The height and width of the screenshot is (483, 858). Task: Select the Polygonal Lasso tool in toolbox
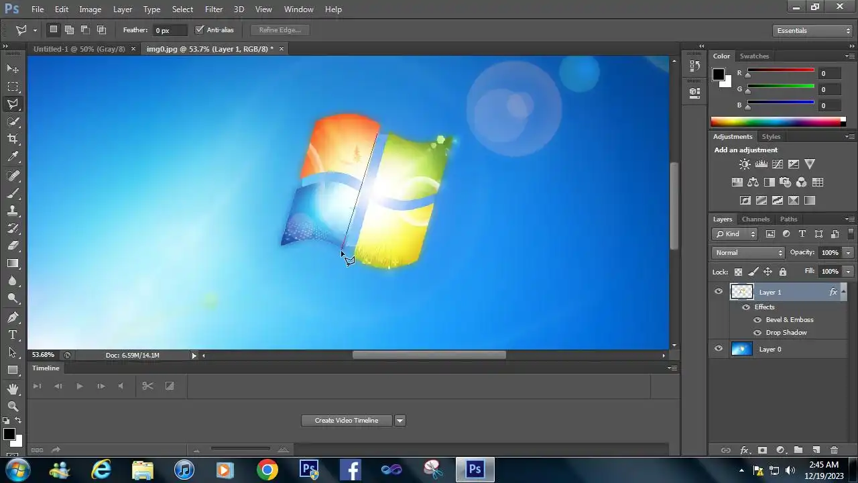(x=13, y=104)
